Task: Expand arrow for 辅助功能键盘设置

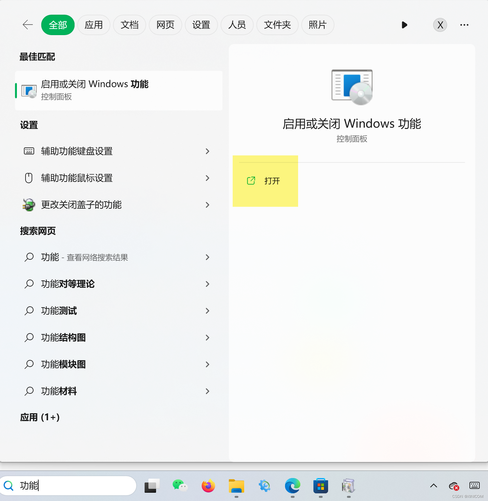Action: 207,151
